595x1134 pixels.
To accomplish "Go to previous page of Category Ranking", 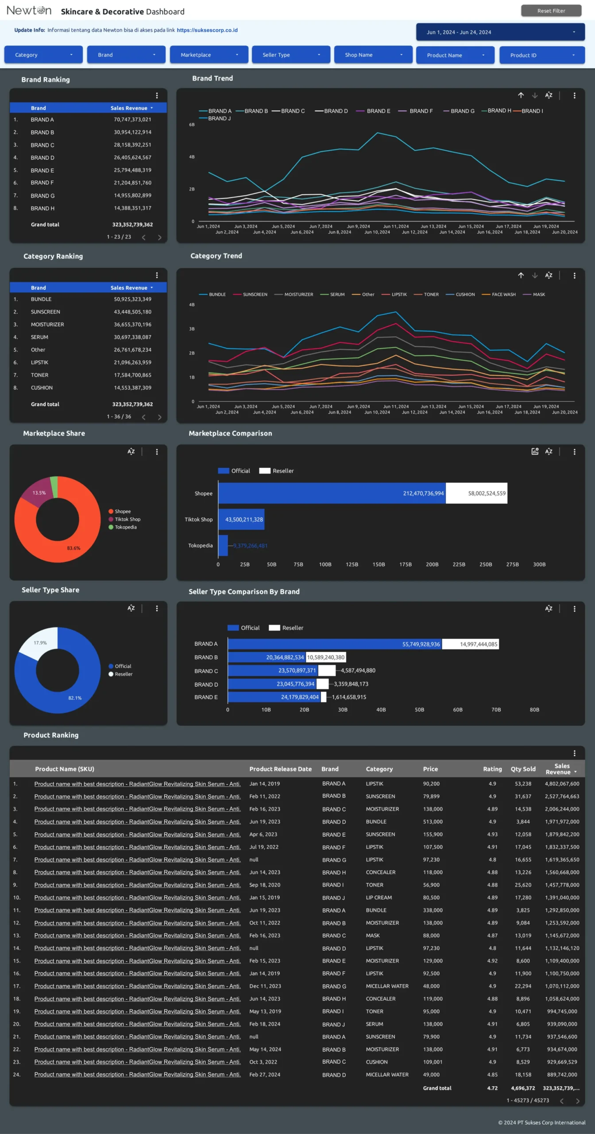I will 143,417.
